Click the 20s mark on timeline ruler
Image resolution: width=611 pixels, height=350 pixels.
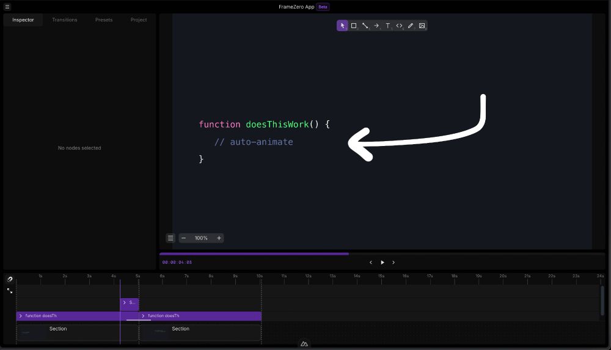click(x=503, y=276)
